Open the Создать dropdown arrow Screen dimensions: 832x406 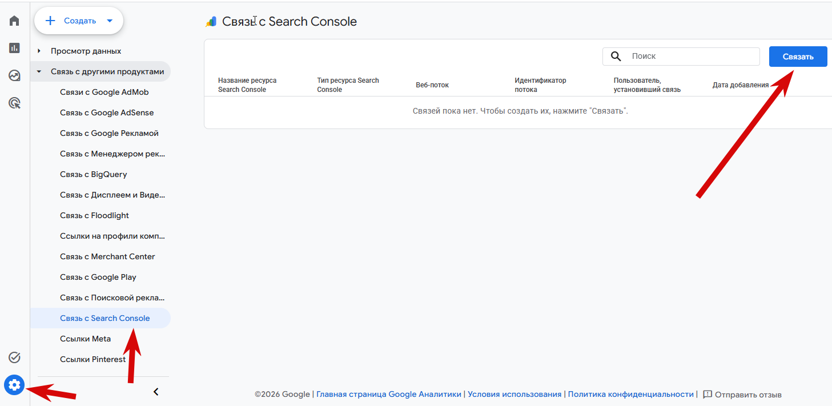110,21
